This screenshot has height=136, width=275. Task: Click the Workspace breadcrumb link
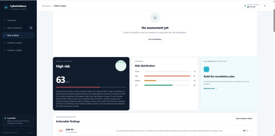[46, 6]
